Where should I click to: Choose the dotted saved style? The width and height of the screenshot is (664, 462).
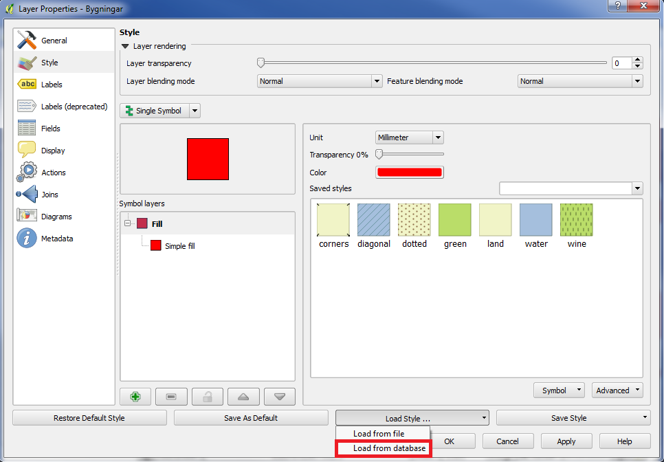[414, 225]
